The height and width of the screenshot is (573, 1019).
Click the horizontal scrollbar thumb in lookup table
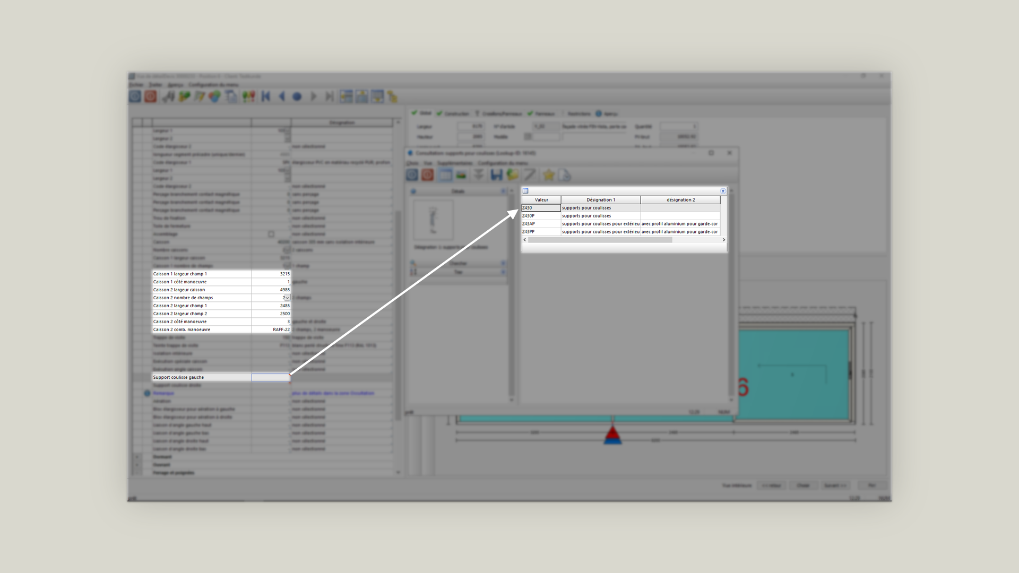point(600,240)
